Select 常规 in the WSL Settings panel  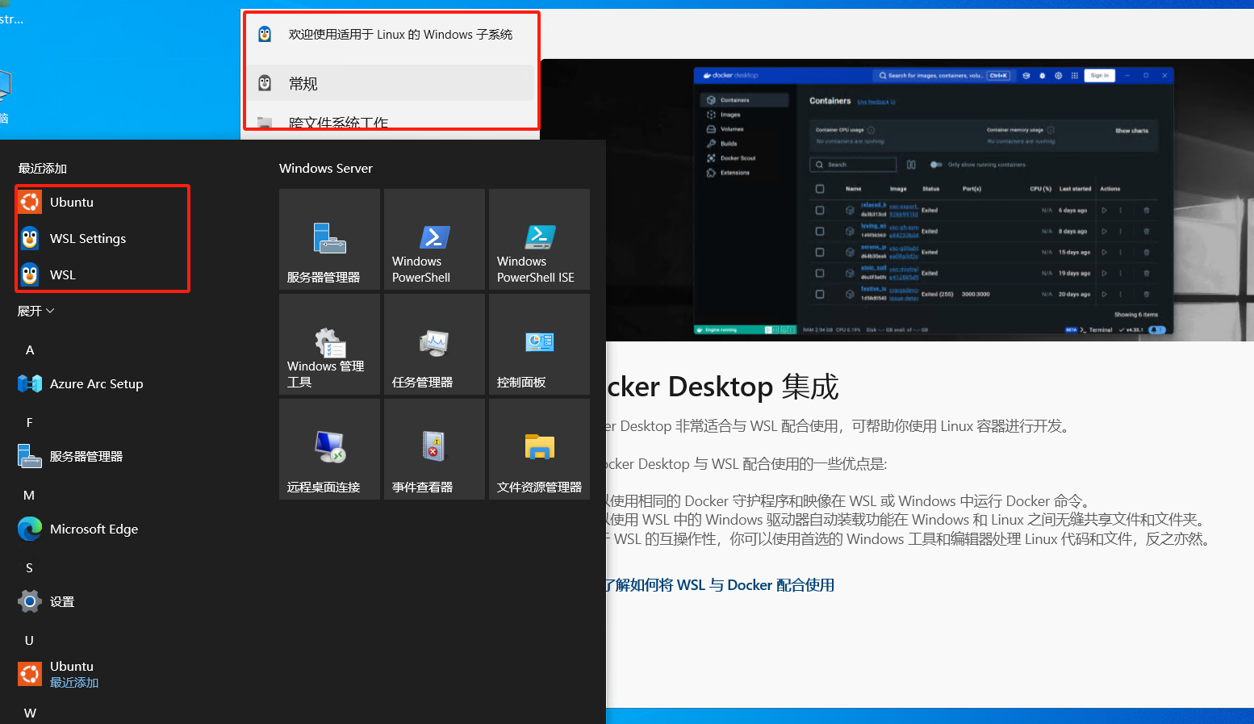305,82
